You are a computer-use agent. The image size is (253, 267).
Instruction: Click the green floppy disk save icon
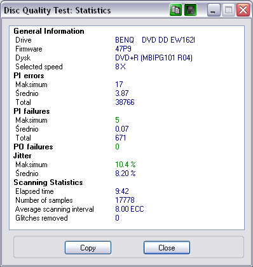(x=190, y=10)
